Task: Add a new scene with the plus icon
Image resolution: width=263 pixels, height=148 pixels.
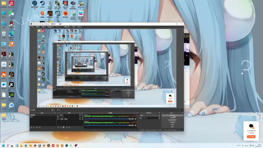Action: (31, 127)
